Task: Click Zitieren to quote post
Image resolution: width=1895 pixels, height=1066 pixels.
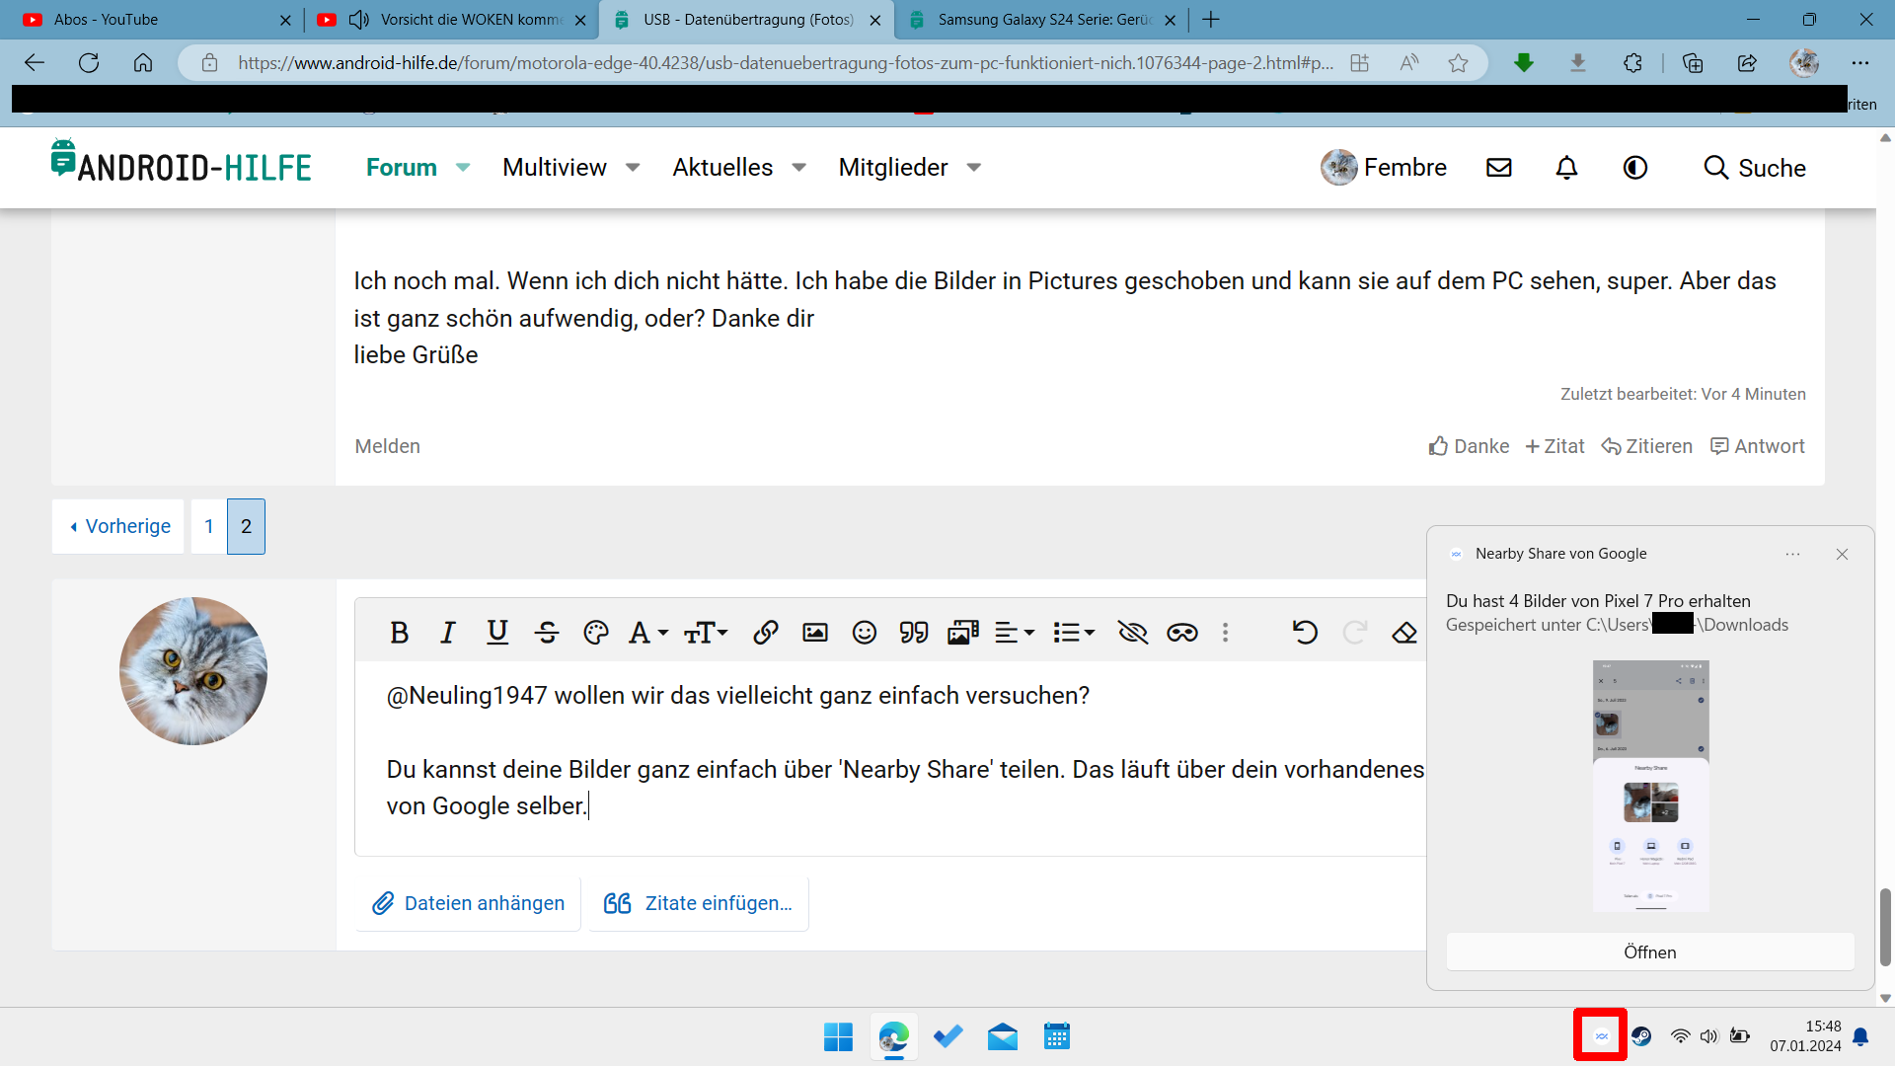Action: [1646, 446]
